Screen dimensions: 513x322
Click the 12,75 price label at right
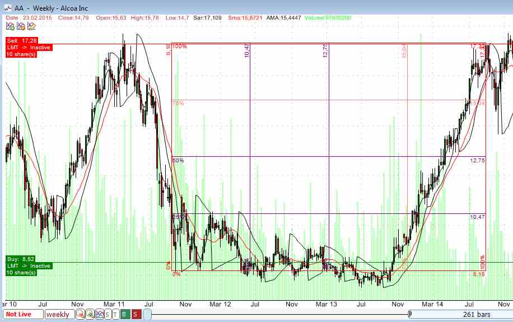coord(477,161)
